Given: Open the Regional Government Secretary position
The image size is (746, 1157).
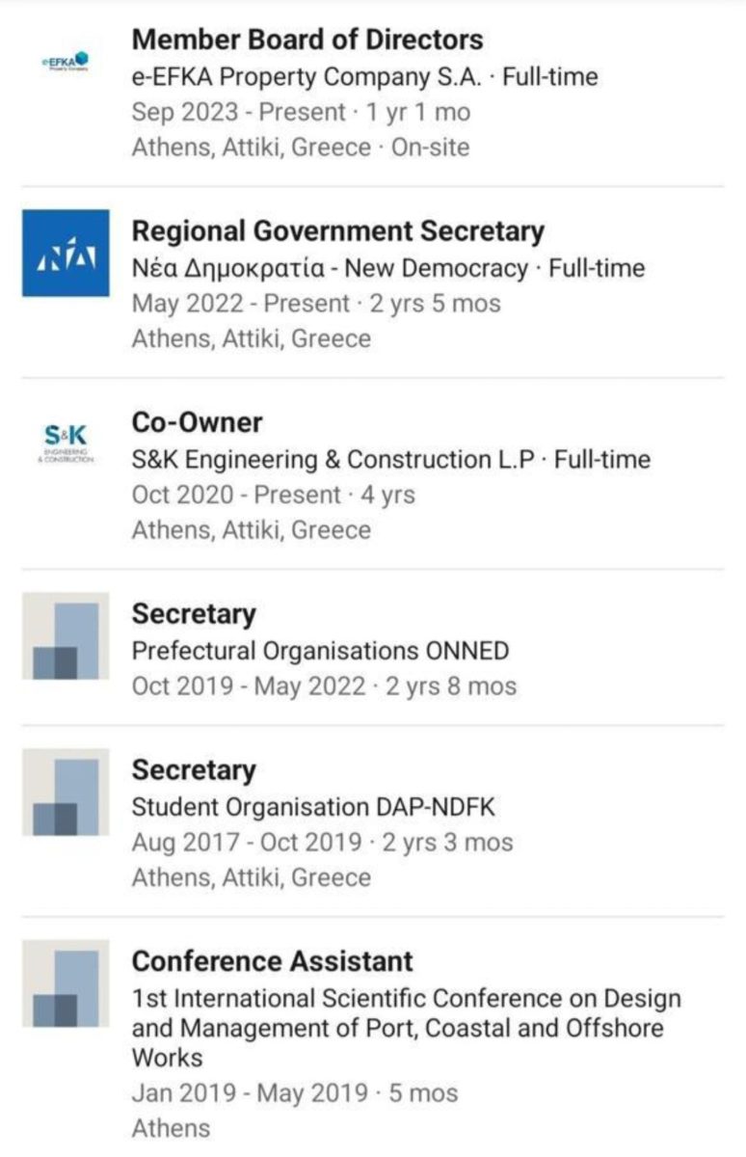Looking at the screenshot, I should (337, 231).
